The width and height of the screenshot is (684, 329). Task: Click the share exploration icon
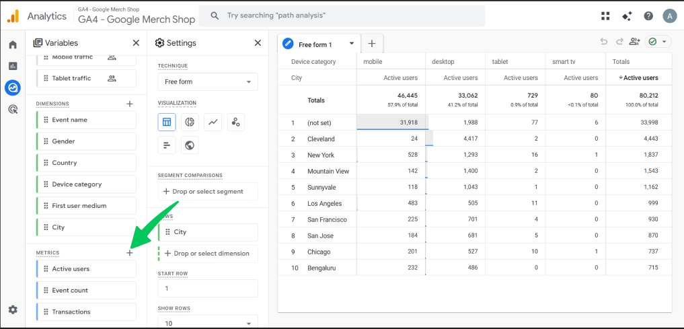(x=634, y=42)
